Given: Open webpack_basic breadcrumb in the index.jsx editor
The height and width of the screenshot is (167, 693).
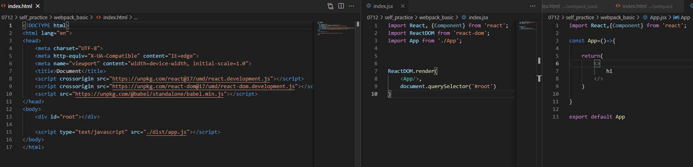Looking at the screenshot, I should click(437, 18).
